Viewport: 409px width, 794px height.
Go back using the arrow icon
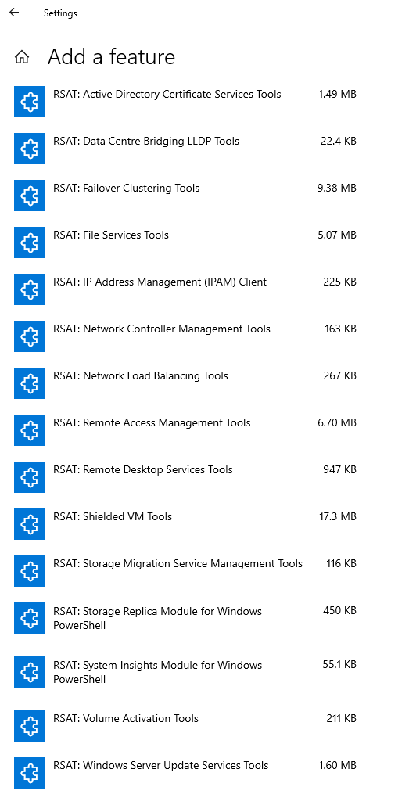coord(13,13)
